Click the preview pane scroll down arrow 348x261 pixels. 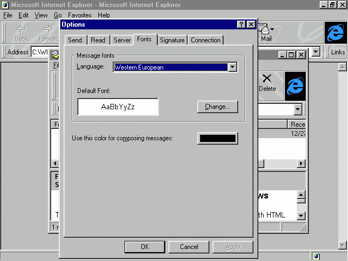[x=301, y=215]
